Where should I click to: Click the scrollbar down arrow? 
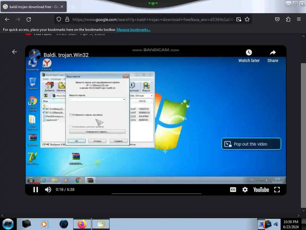click(303, 211)
